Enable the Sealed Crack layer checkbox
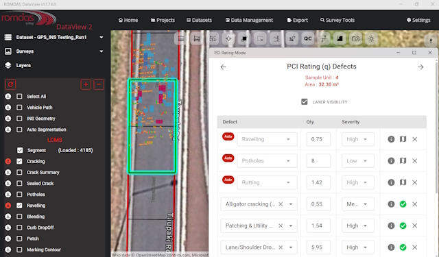The image size is (439, 257). [x=19, y=184]
